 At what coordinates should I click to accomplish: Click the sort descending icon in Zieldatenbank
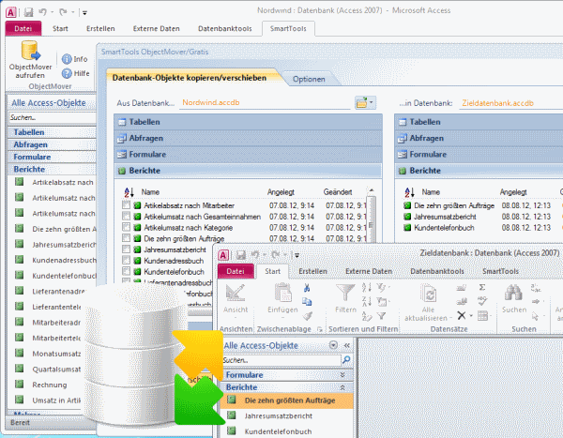click(367, 302)
